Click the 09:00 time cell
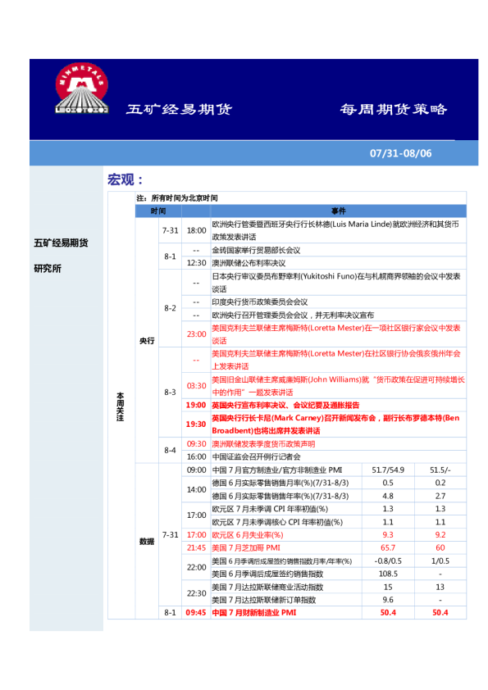 click(x=197, y=470)
